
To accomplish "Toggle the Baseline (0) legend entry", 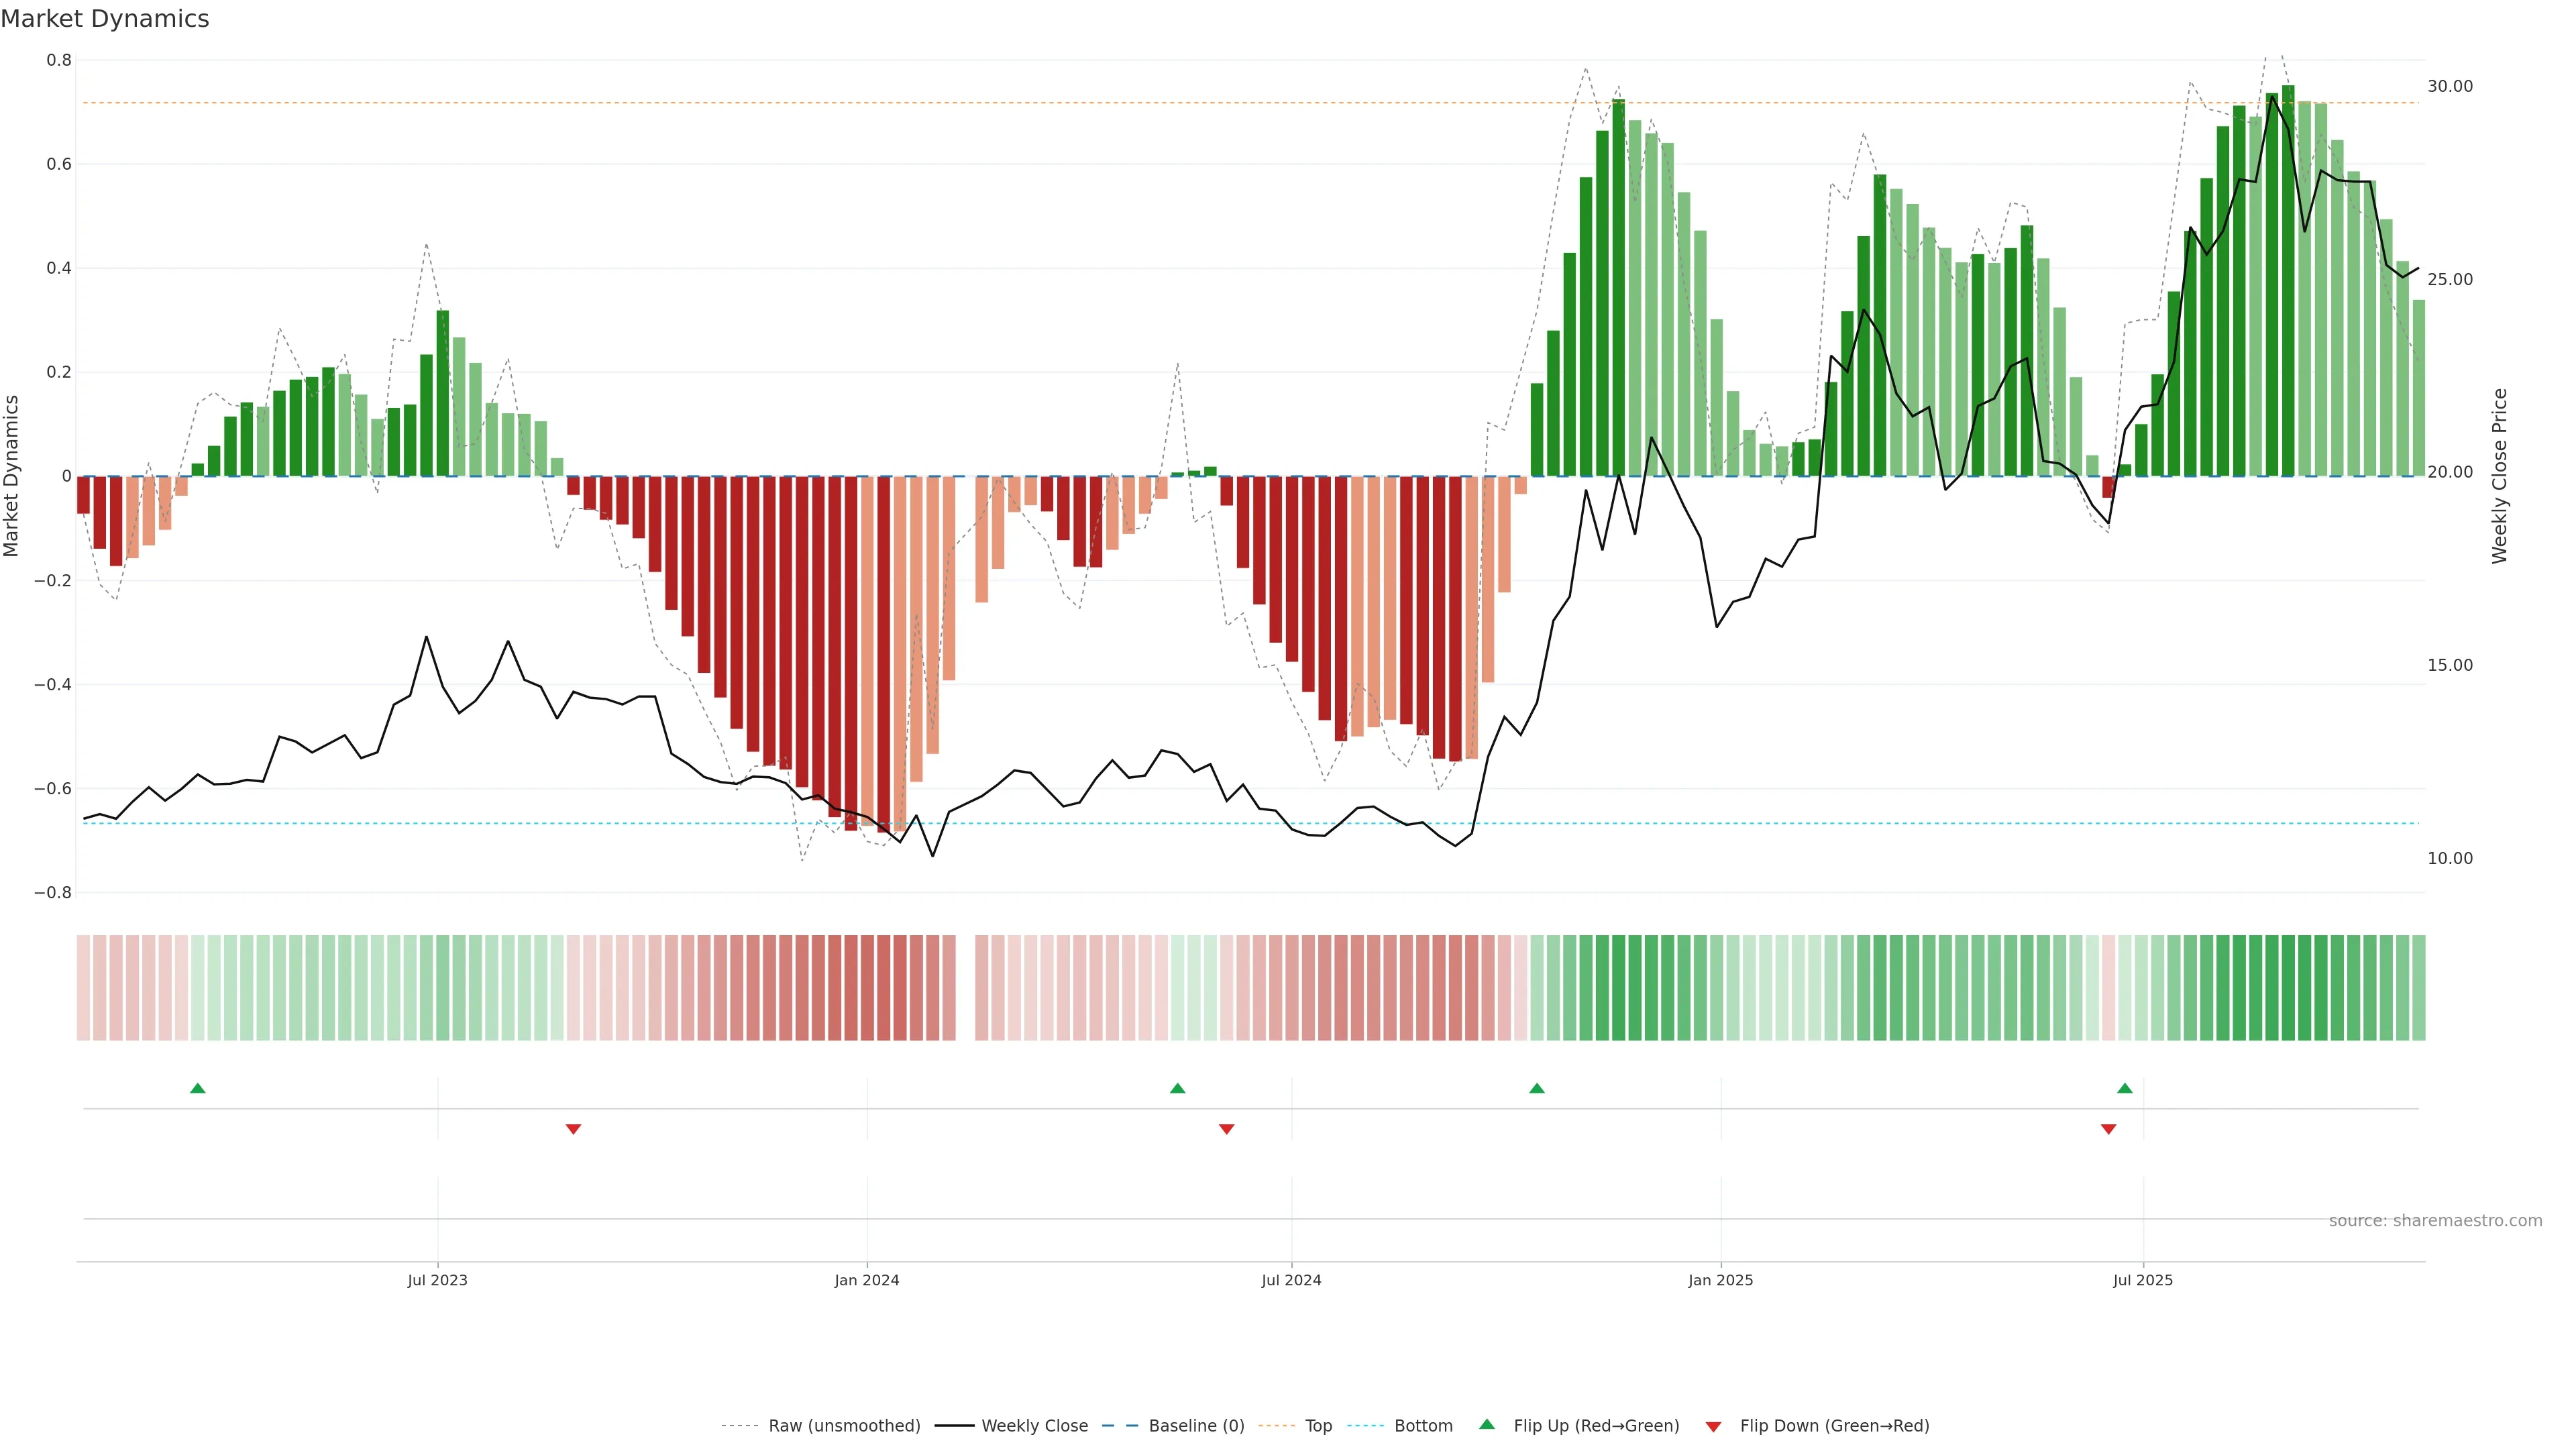I will tap(1196, 1426).
